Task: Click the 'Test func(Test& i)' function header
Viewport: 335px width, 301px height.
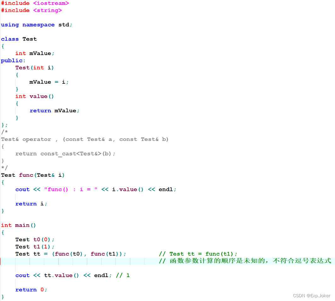Action: pyautogui.click(x=33, y=175)
